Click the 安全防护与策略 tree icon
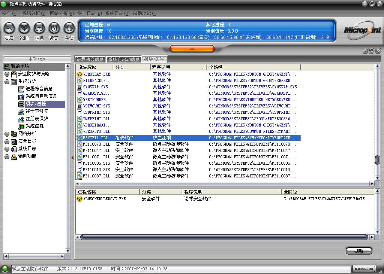This screenshot has width=384, height=274. pos(14,74)
